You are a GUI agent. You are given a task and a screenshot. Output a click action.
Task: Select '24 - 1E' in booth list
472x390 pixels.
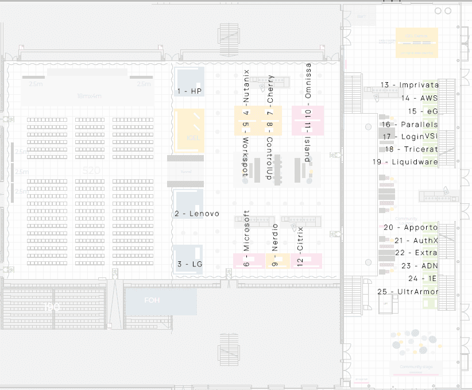tap(423, 279)
